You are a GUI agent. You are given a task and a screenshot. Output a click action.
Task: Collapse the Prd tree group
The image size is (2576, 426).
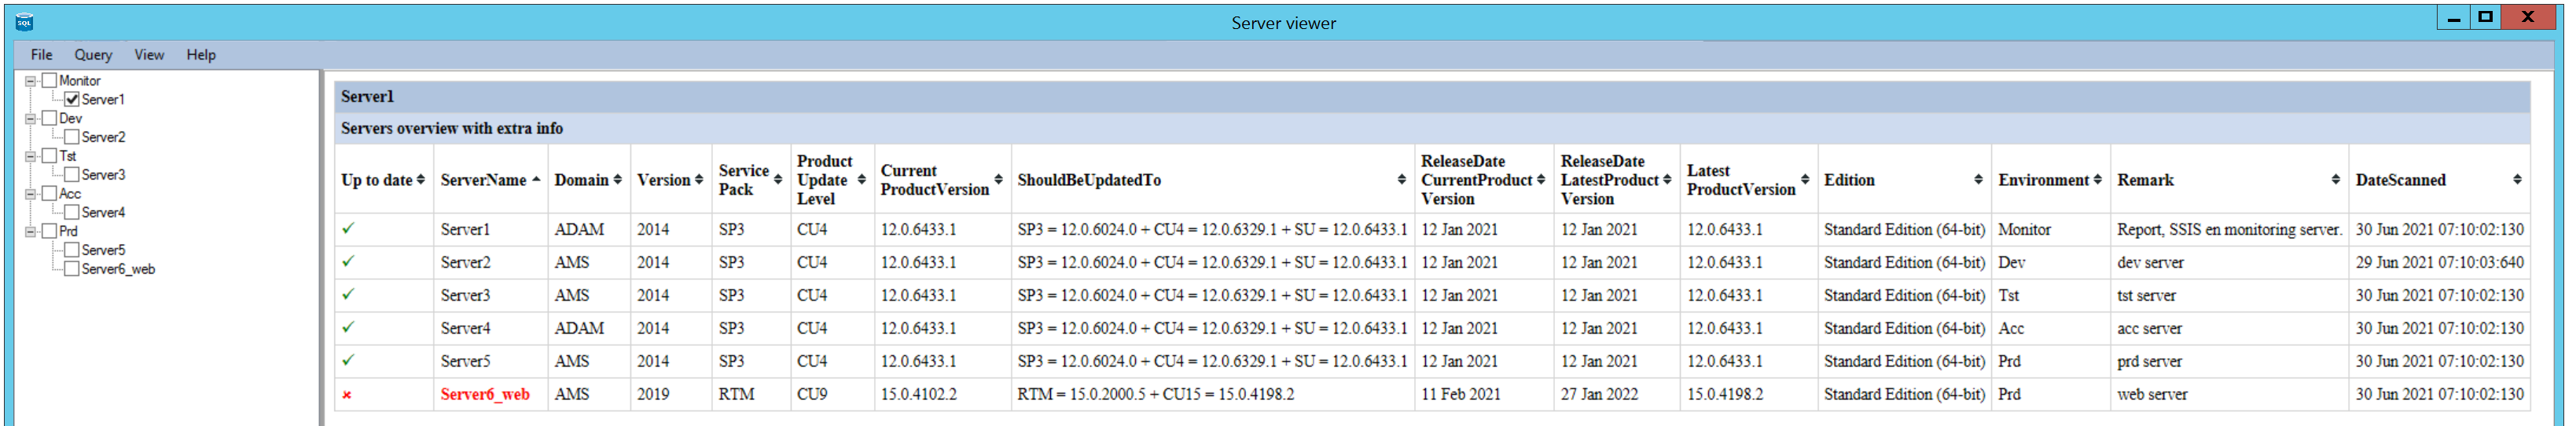(30, 231)
